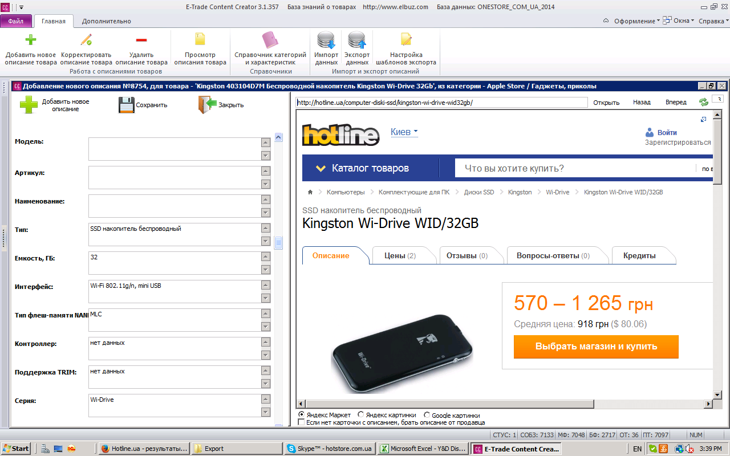The height and width of the screenshot is (456, 730).
Task: Click the red minus Delete product description icon
Action: click(141, 40)
